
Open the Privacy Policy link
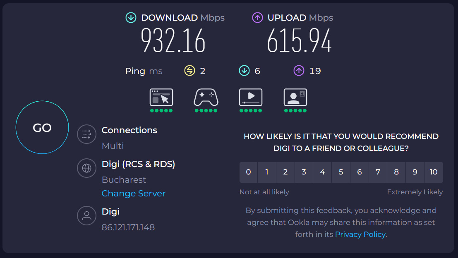pos(360,234)
